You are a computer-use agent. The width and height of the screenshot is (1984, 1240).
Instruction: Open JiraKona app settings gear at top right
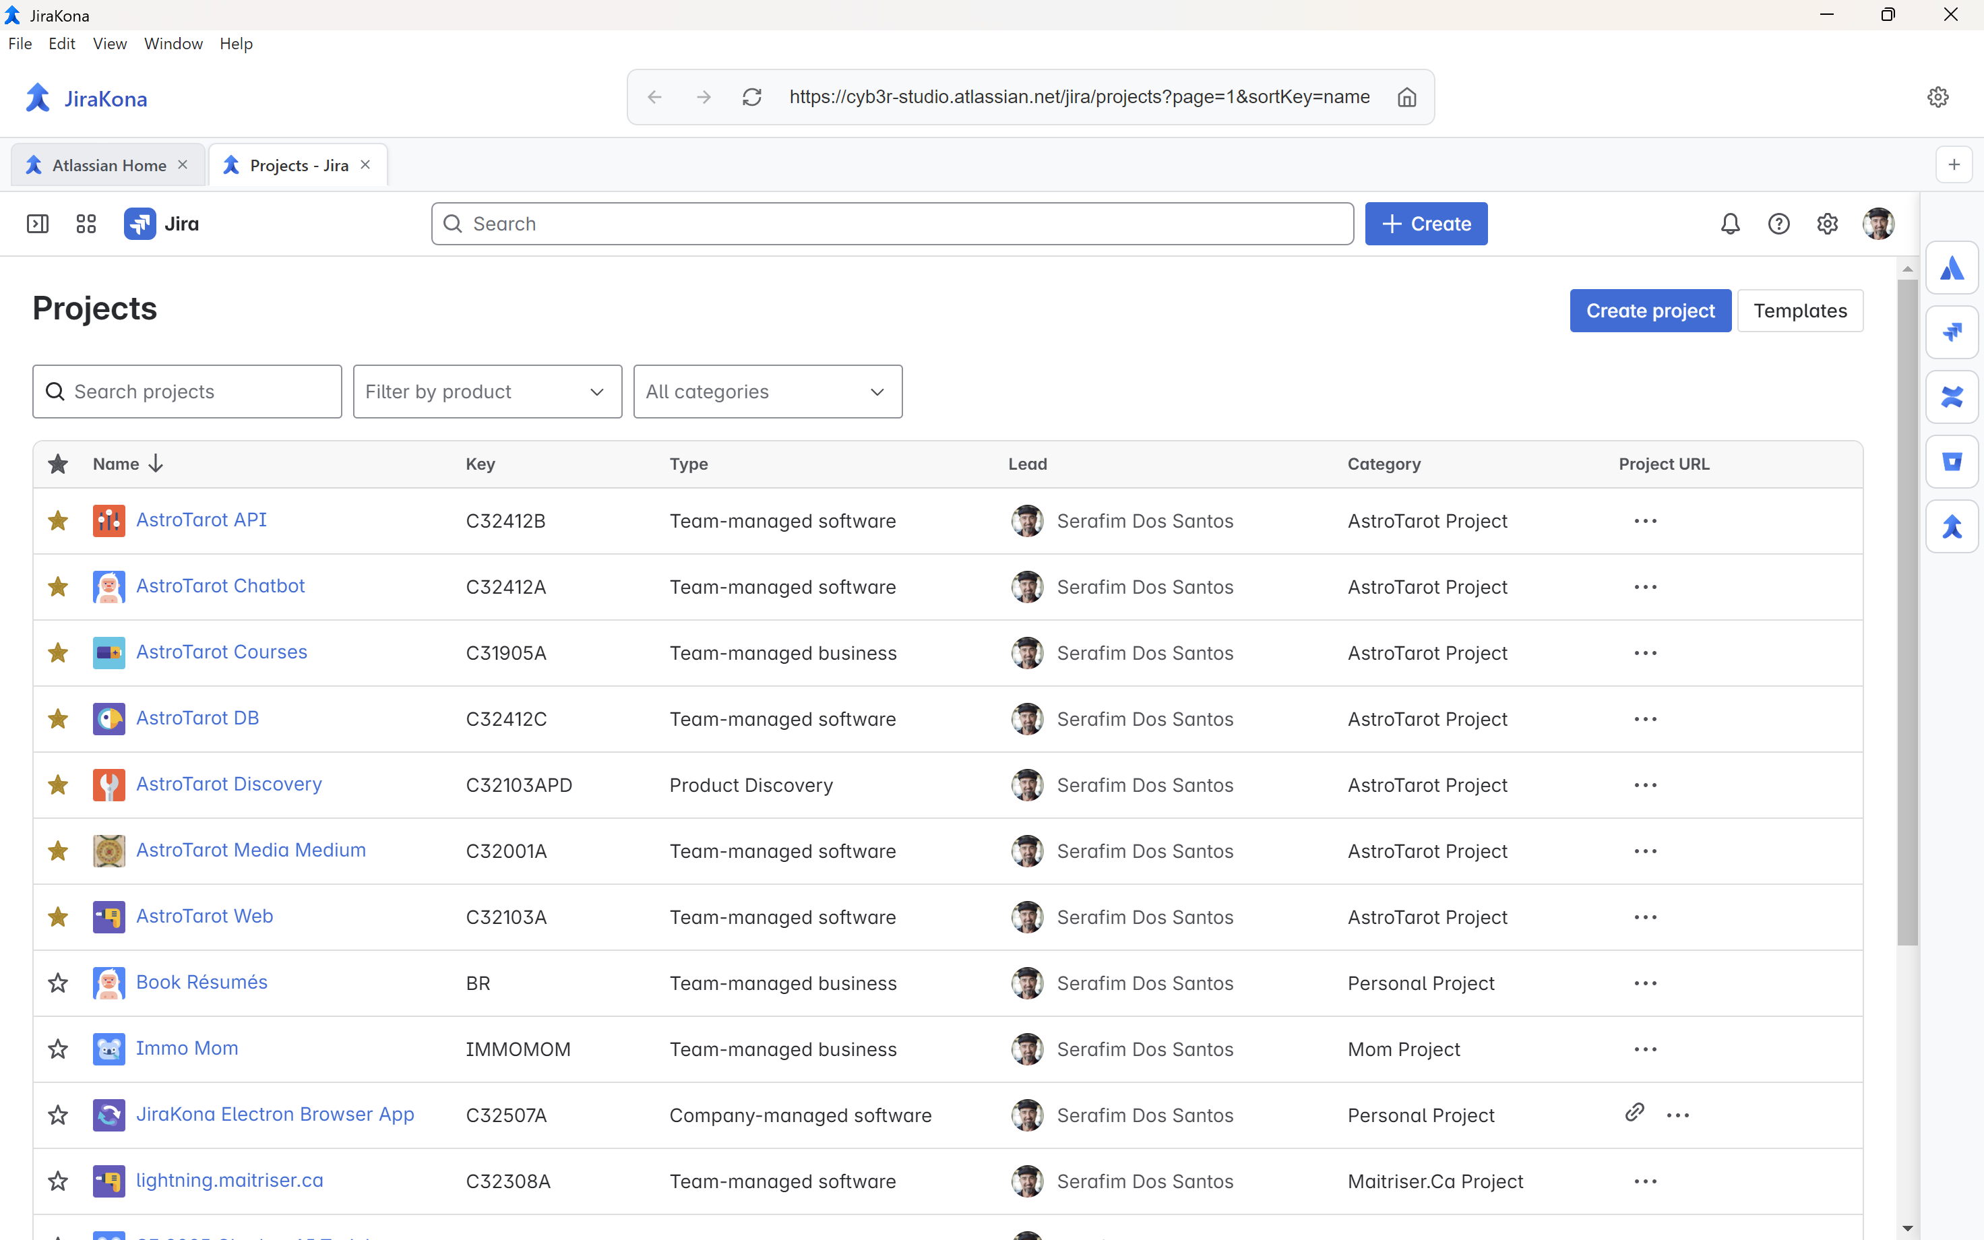(x=1937, y=97)
